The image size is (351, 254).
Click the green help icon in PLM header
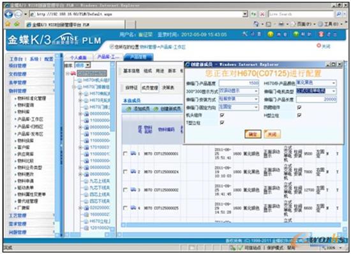tap(296, 34)
